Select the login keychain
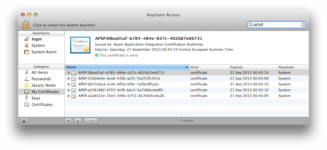Viewport: 327px width, 150px height. point(37,39)
